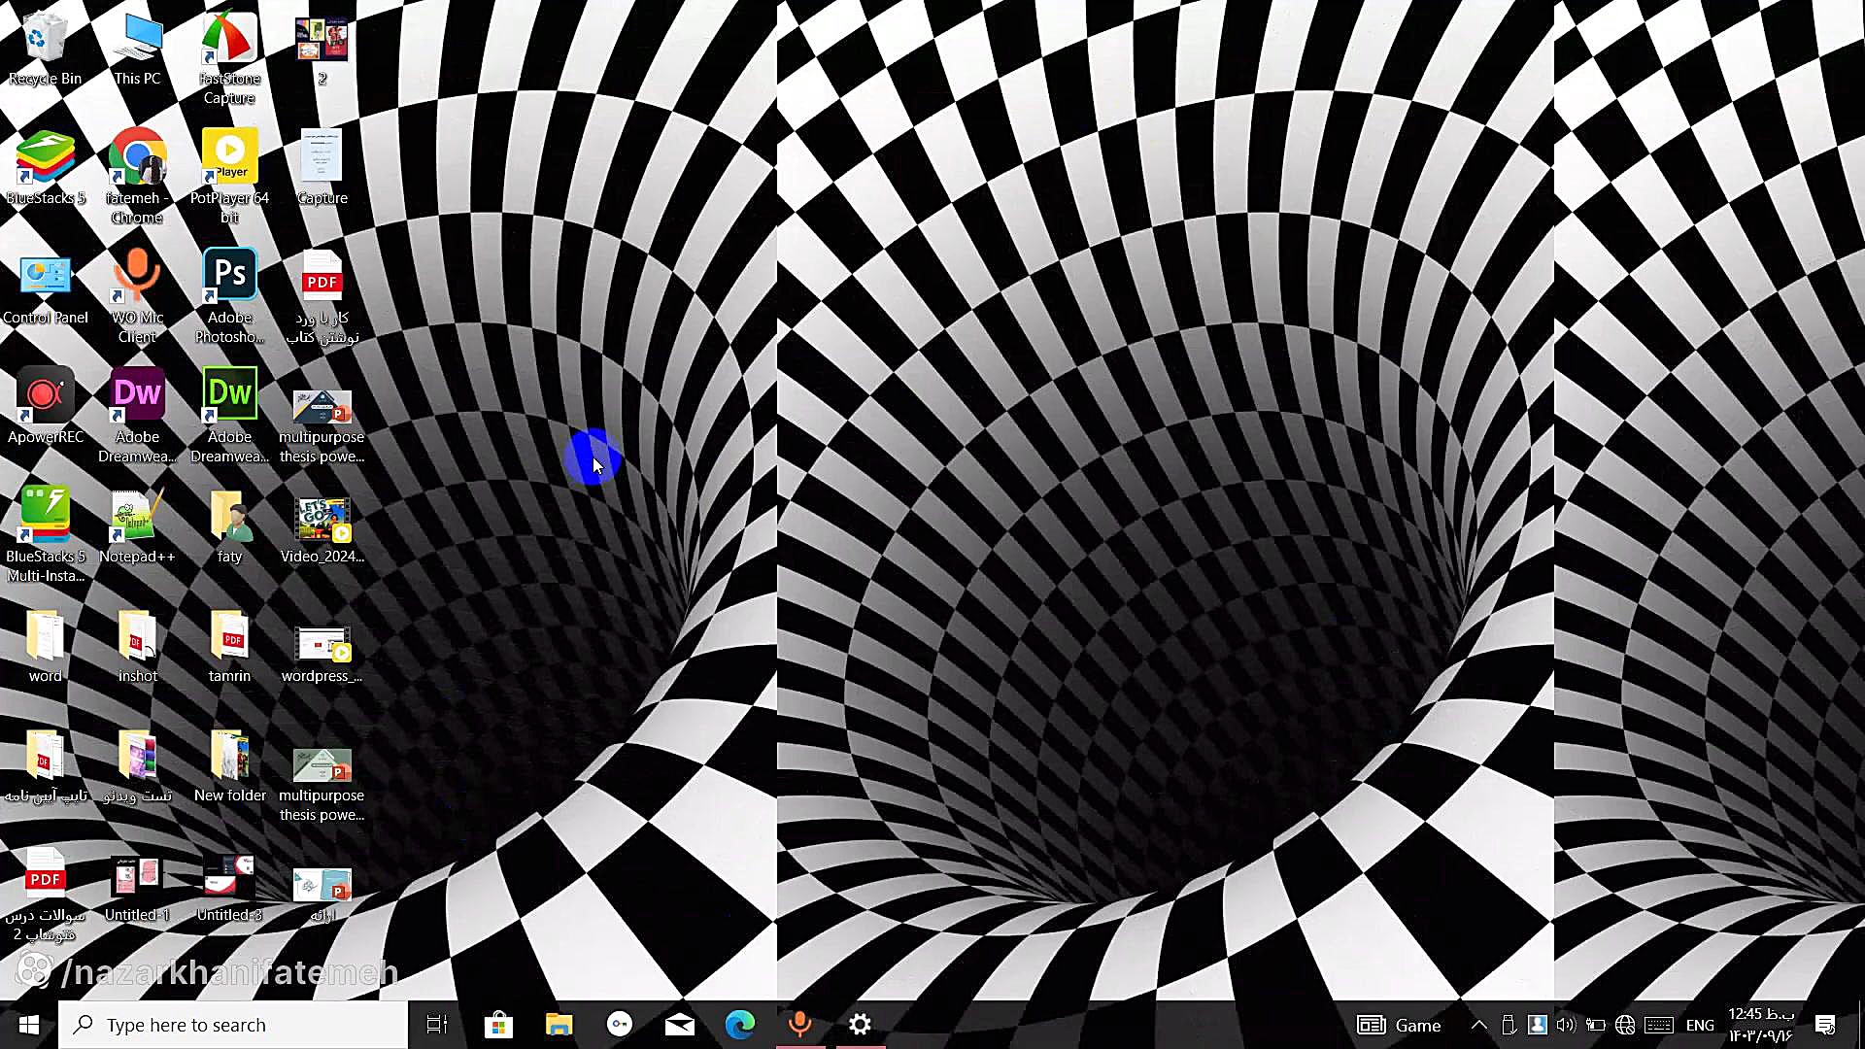Open Microsoft Edge from taskbar
This screenshot has height=1049, width=1865.
click(x=740, y=1025)
